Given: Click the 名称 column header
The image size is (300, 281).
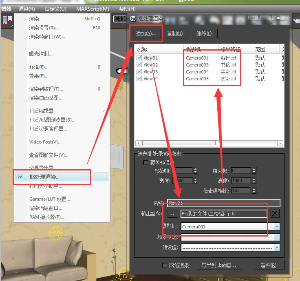Looking at the screenshot, I should pyautogui.click(x=159, y=49).
